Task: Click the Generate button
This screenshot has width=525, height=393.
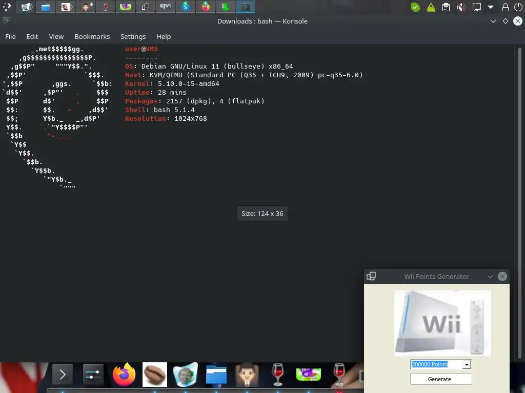Action: [x=441, y=379]
